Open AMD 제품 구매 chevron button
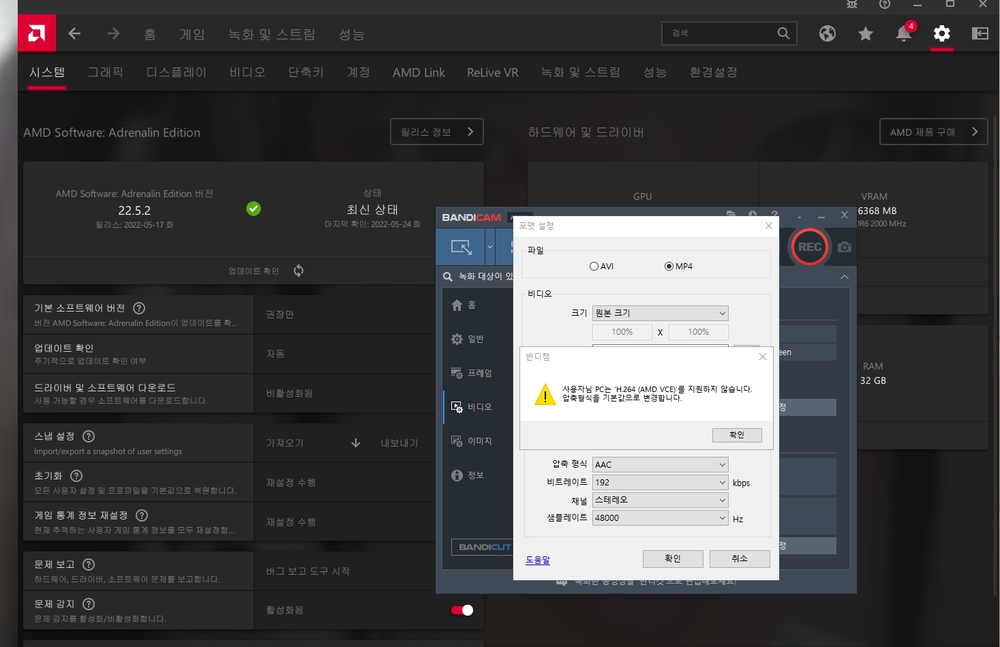1000x647 pixels. 934,132
